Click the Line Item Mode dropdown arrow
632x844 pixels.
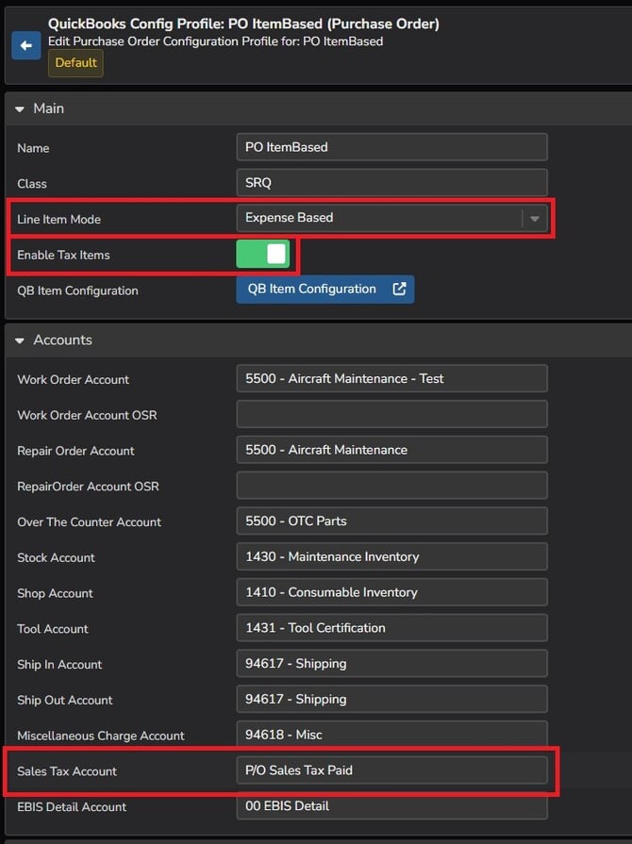click(x=535, y=219)
